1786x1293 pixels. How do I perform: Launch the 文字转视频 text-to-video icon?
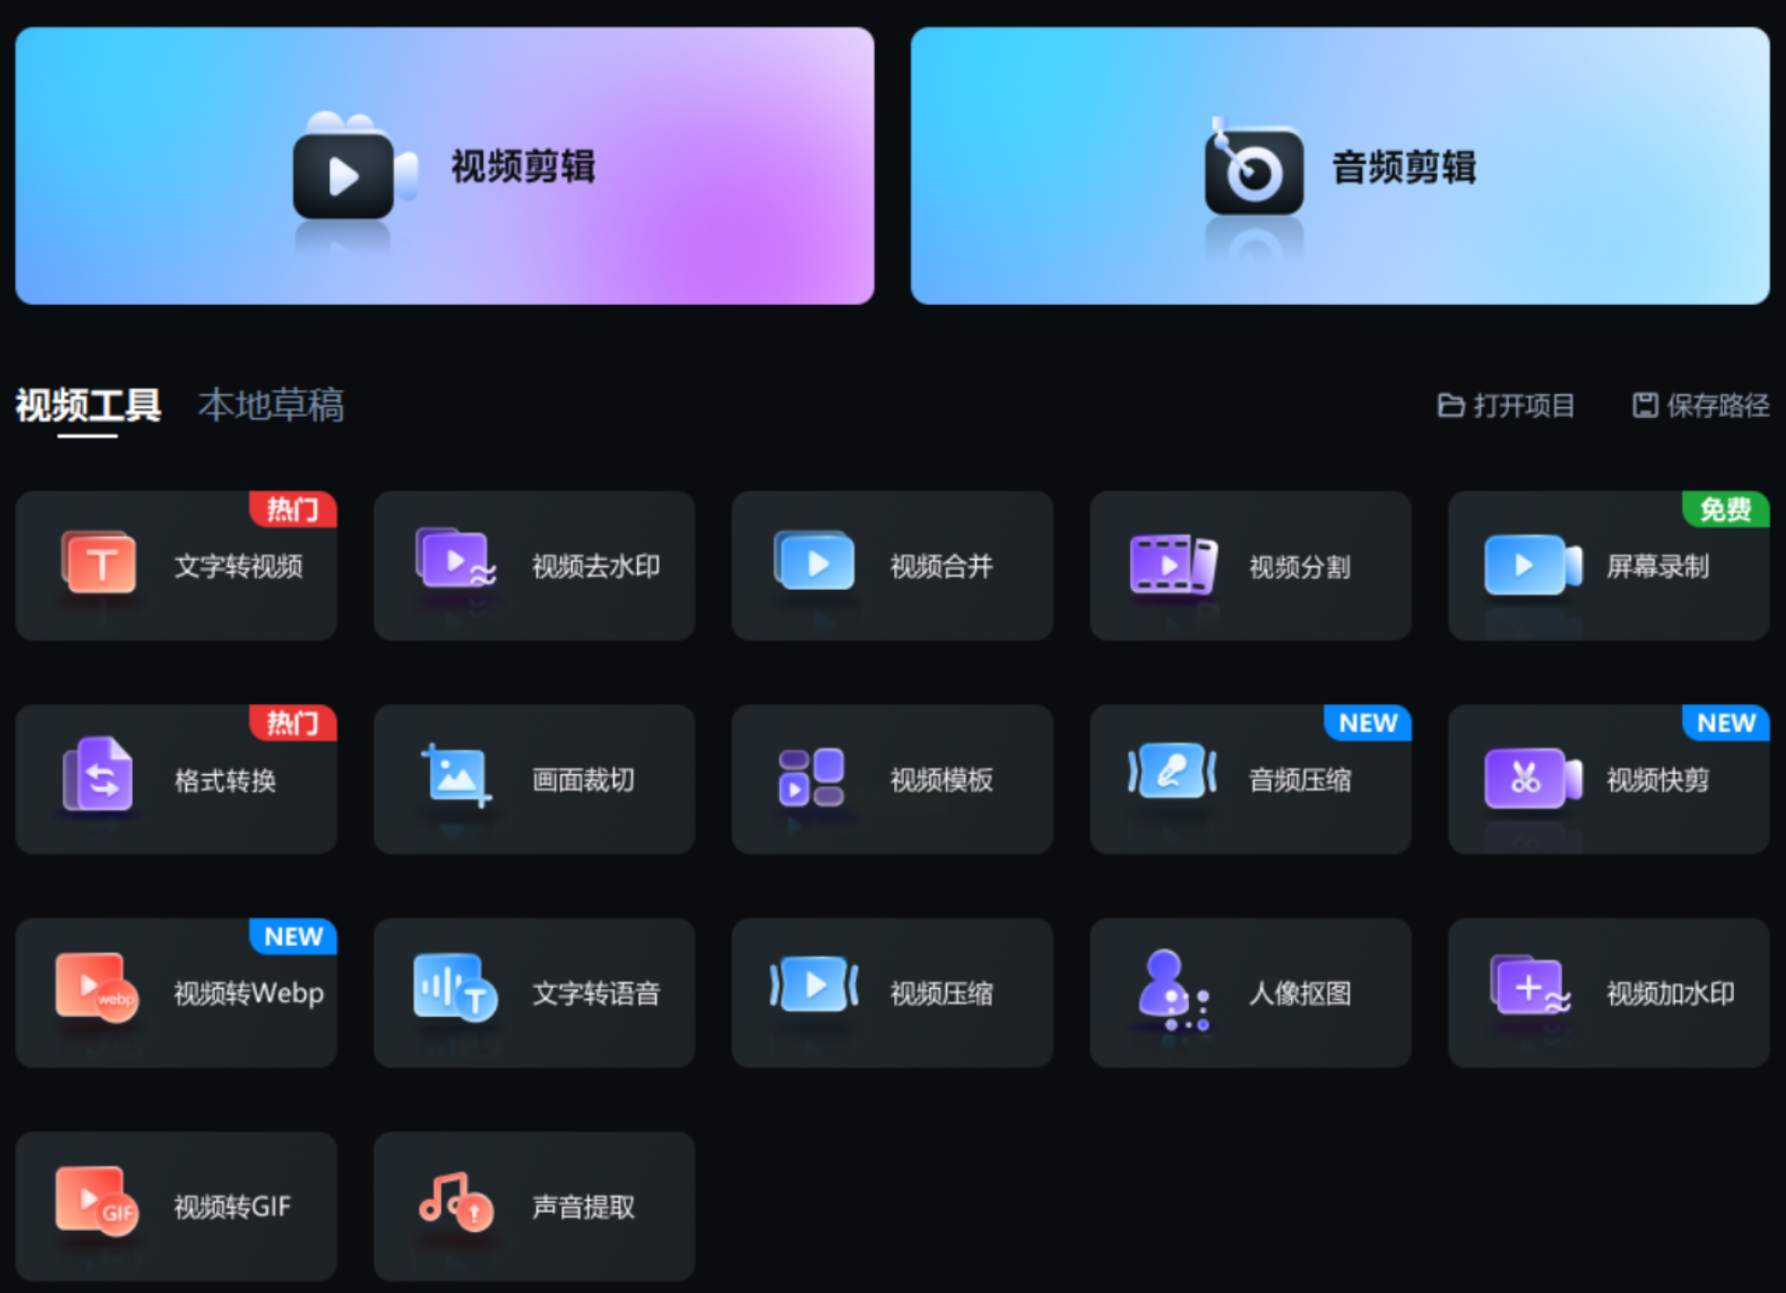tap(99, 565)
